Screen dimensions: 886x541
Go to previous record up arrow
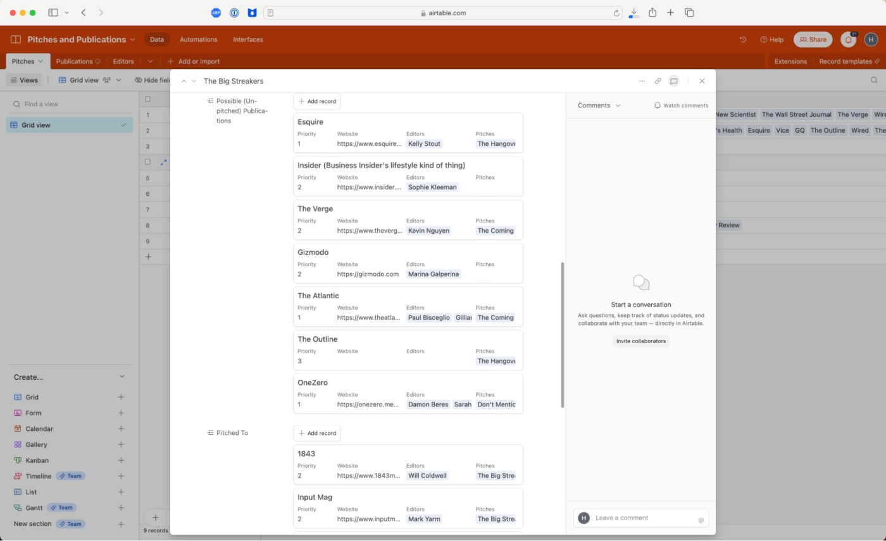[x=184, y=81]
